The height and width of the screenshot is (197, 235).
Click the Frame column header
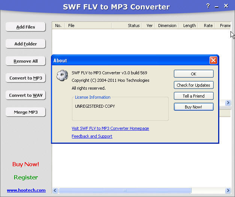click(x=223, y=26)
